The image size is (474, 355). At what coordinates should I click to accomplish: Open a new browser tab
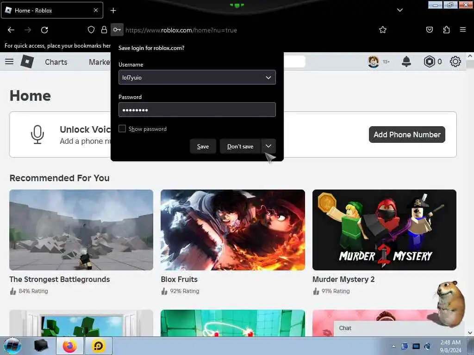tap(113, 11)
